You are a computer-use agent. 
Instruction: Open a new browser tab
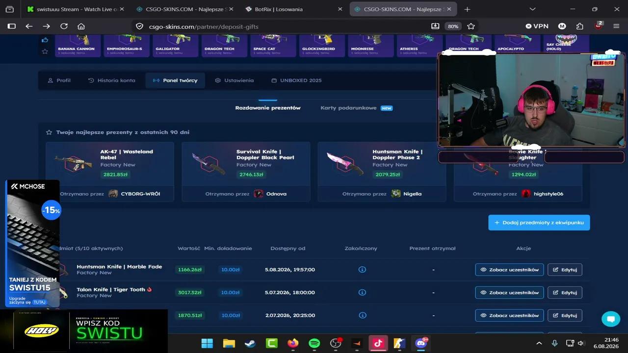[x=467, y=9]
